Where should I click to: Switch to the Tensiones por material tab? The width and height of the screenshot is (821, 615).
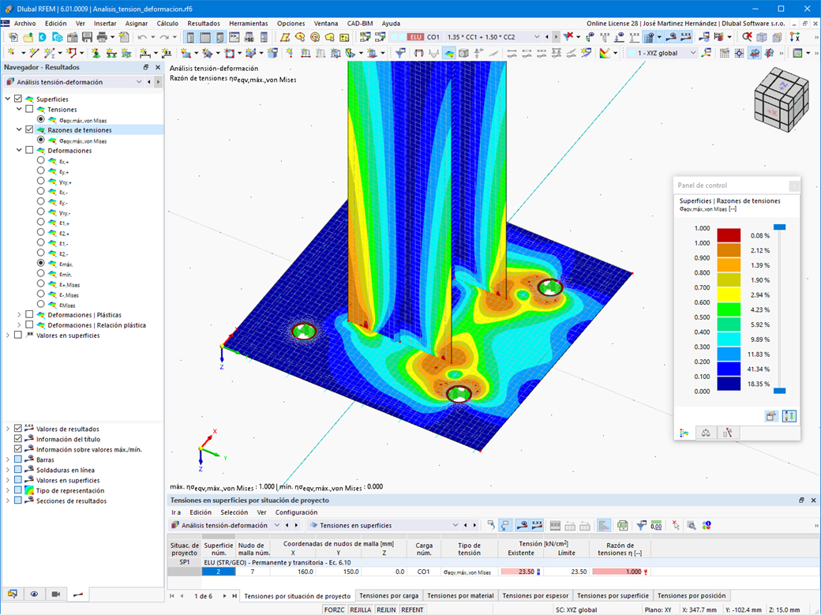pyautogui.click(x=461, y=596)
